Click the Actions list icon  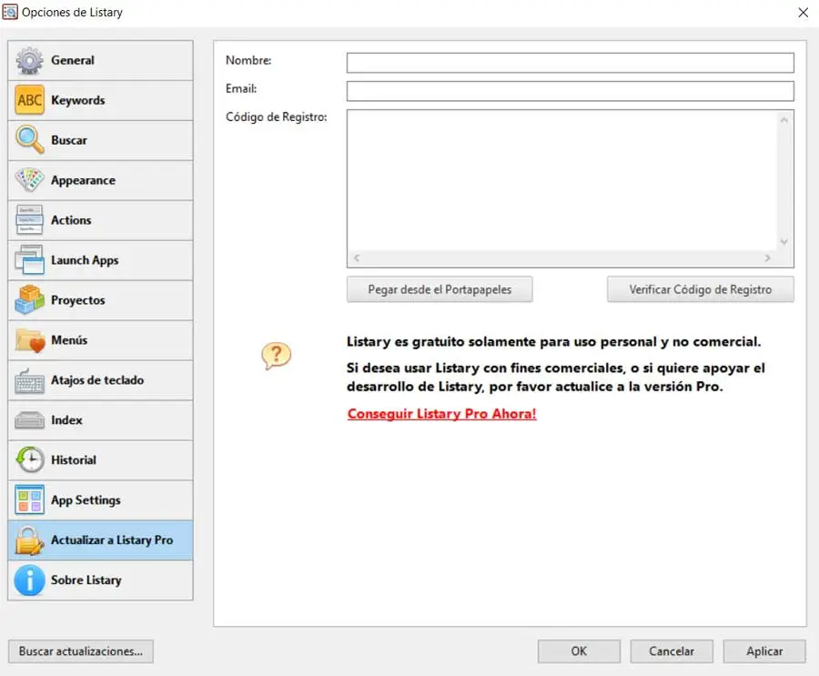30,220
